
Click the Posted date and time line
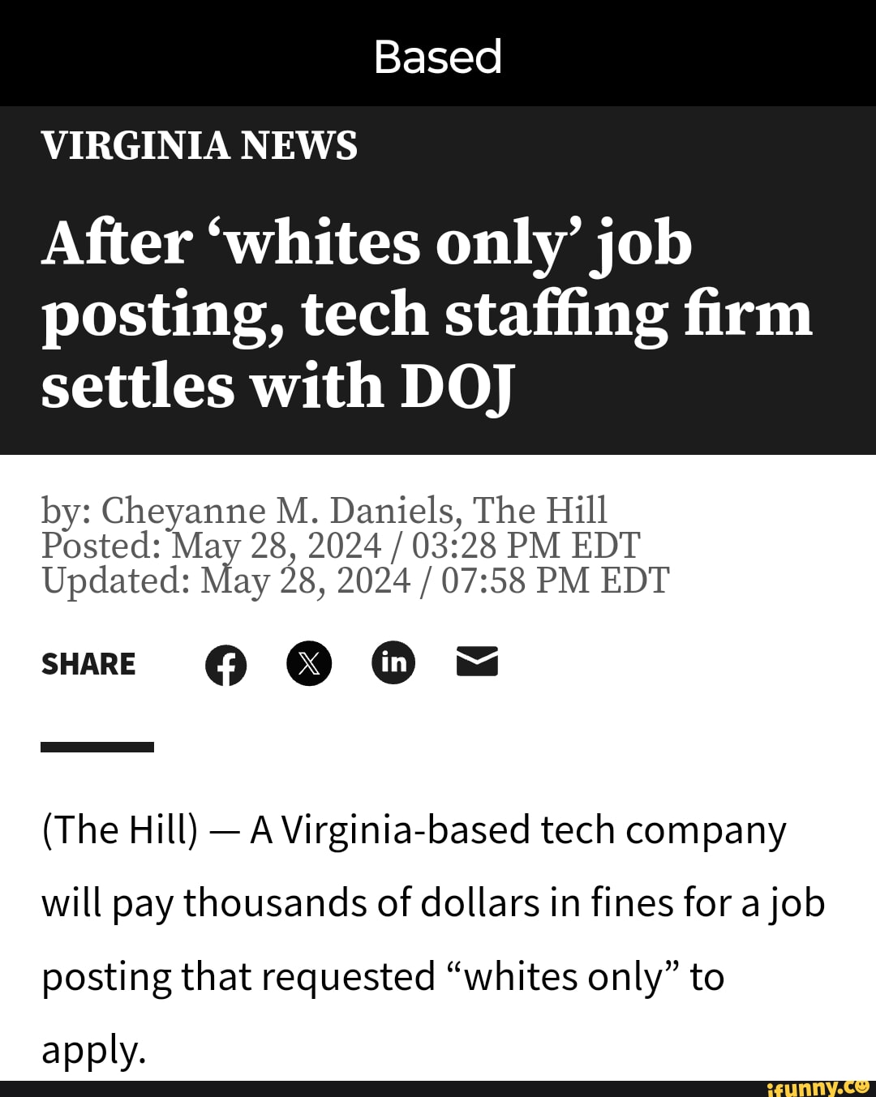click(341, 546)
